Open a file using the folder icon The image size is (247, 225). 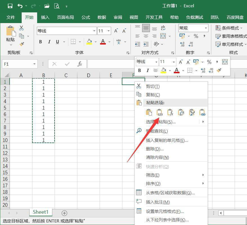coord(47,6)
